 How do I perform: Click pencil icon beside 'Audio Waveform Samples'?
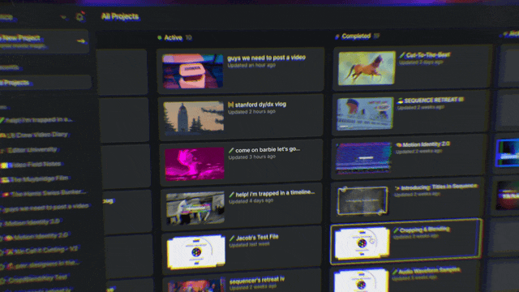(x=395, y=272)
